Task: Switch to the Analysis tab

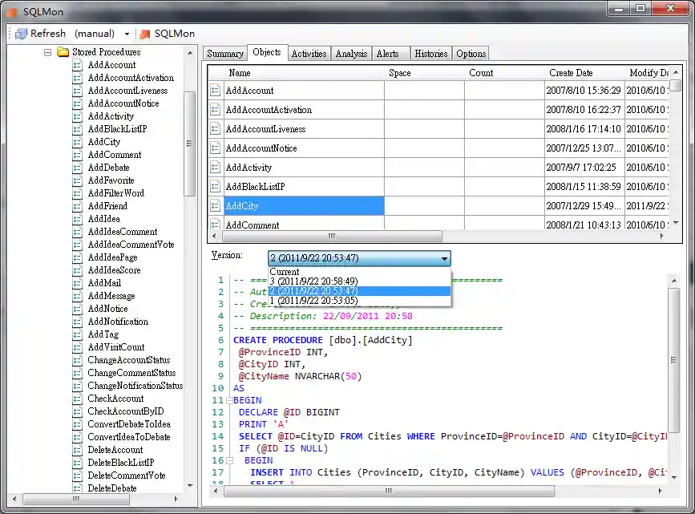Action: [x=351, y=53]
